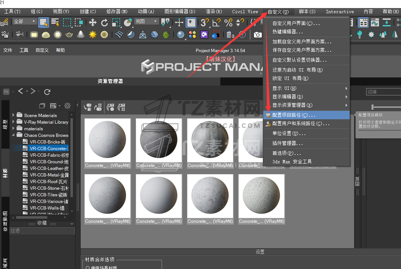Select the Select and Rotate tool

(104, 22)
